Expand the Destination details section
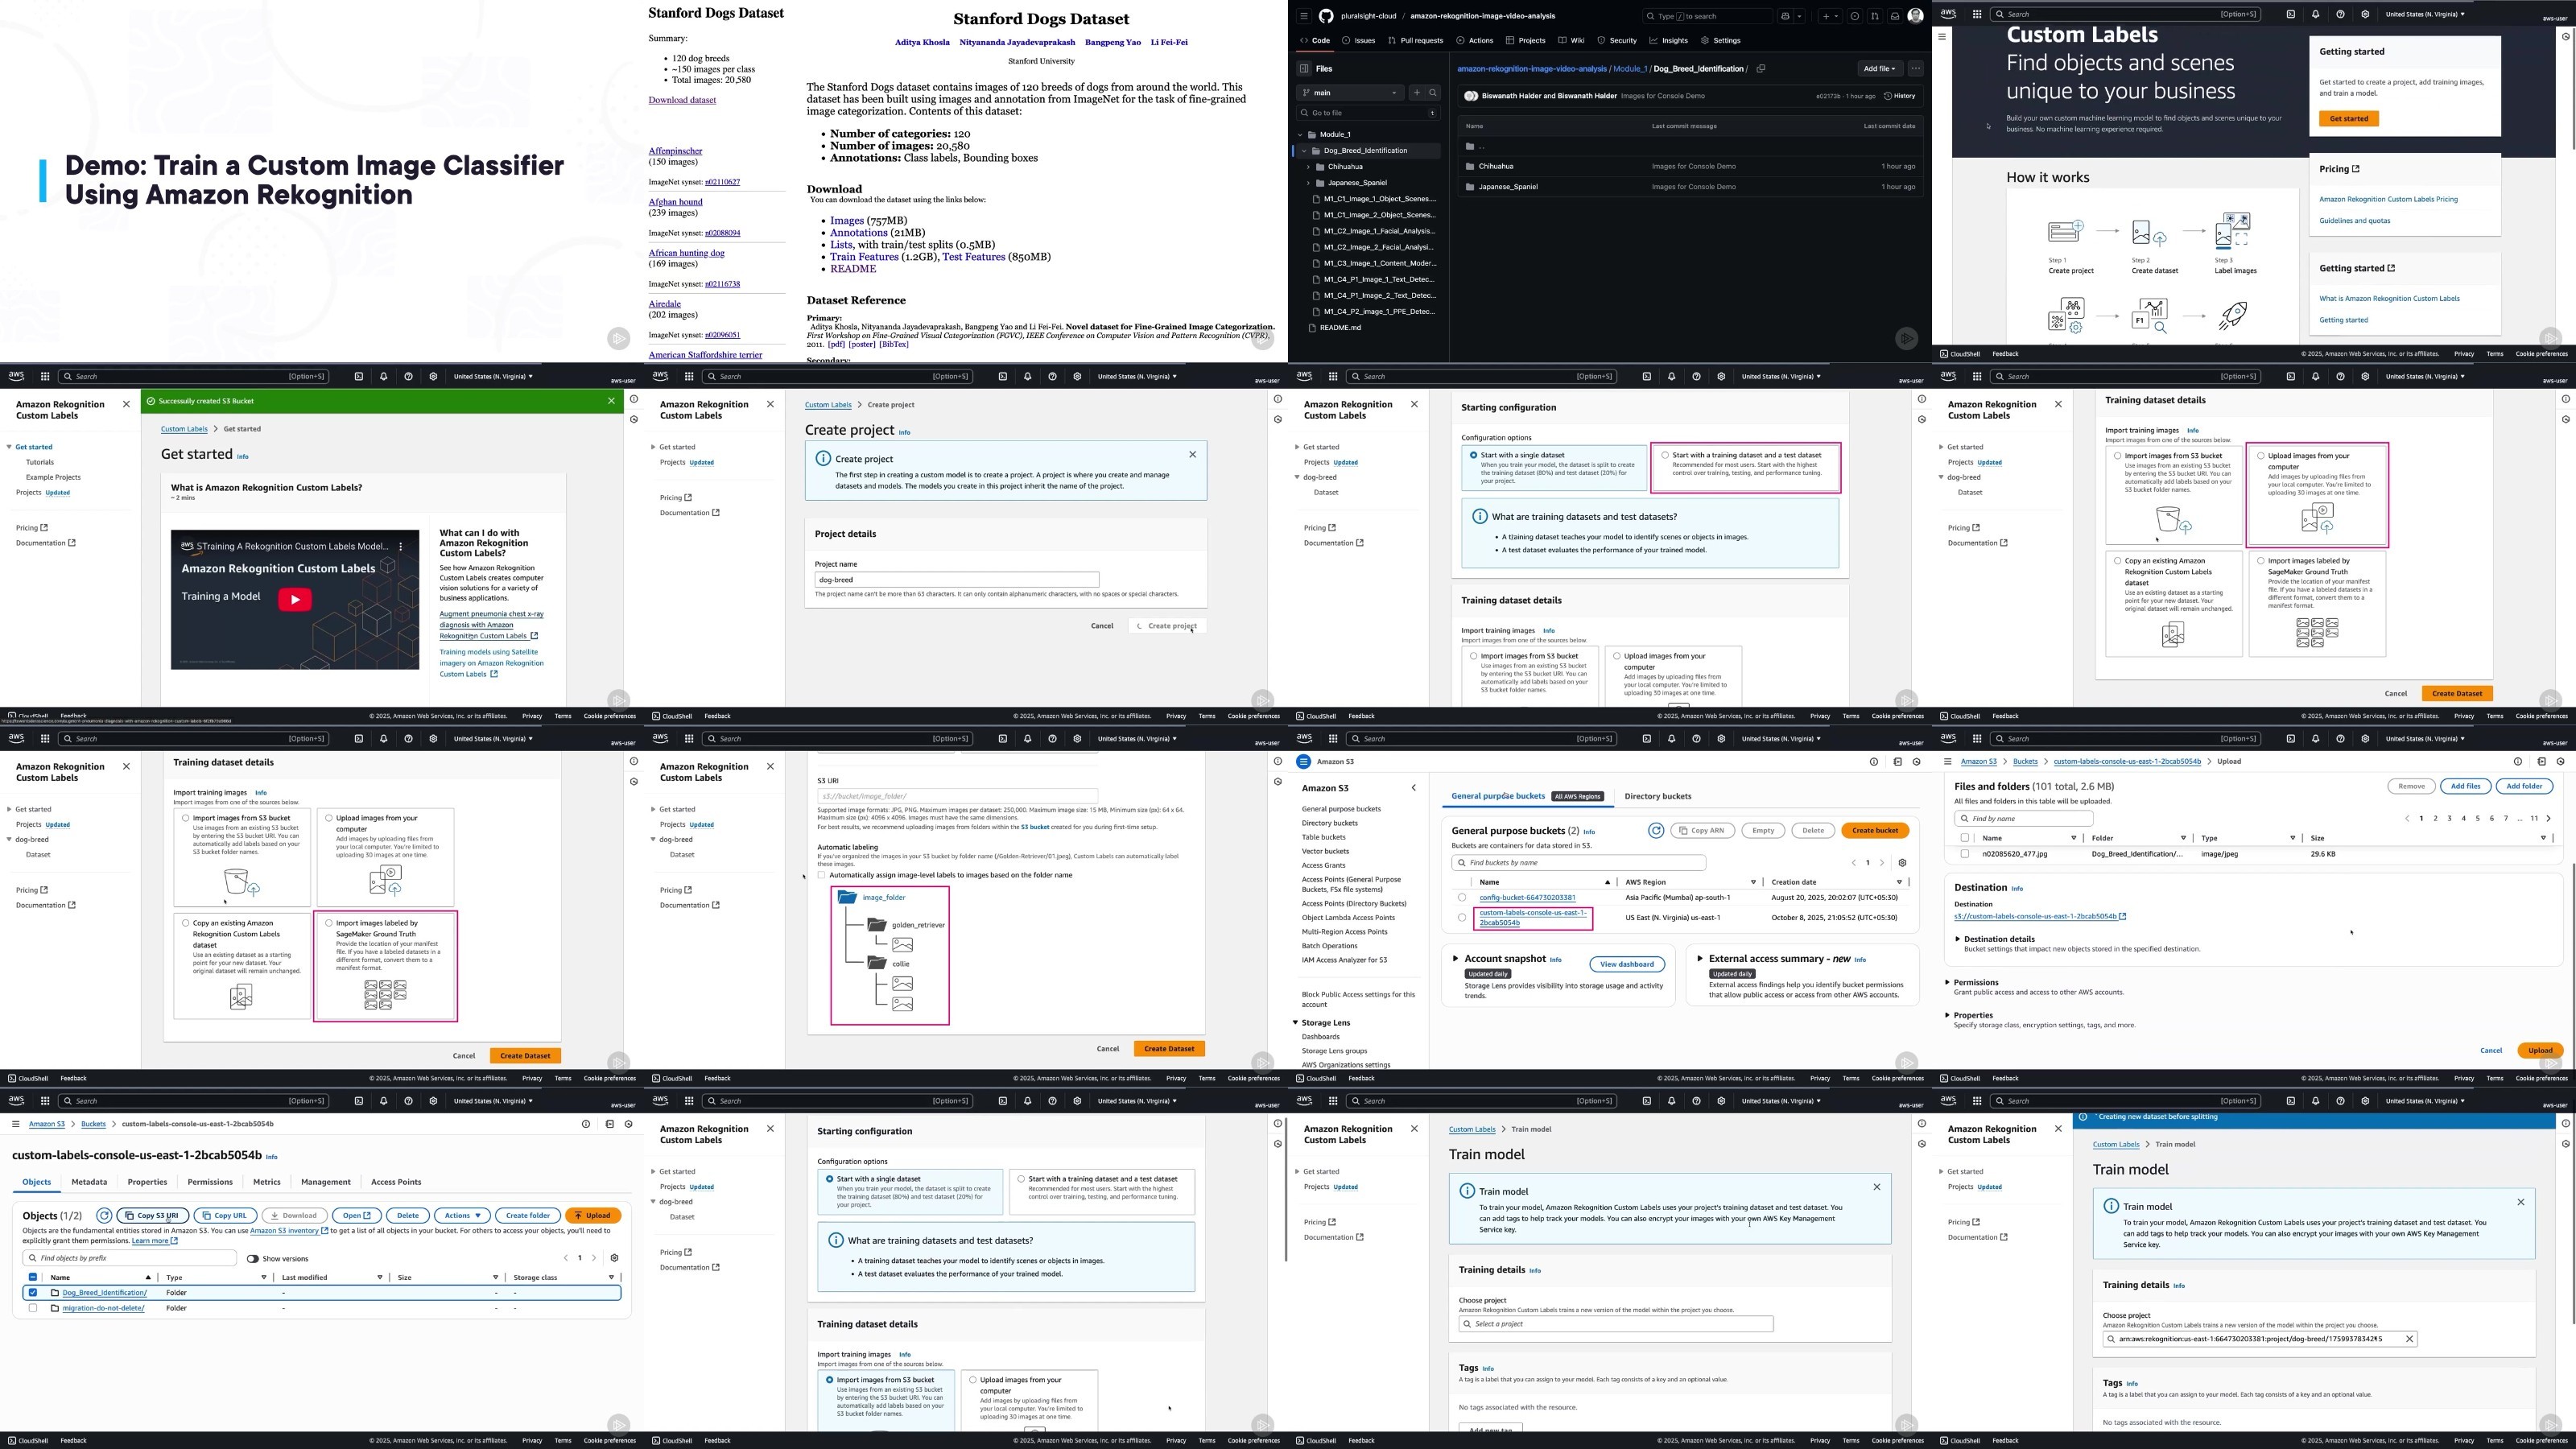The image size is (2576, 1449). click(1958, 939)
